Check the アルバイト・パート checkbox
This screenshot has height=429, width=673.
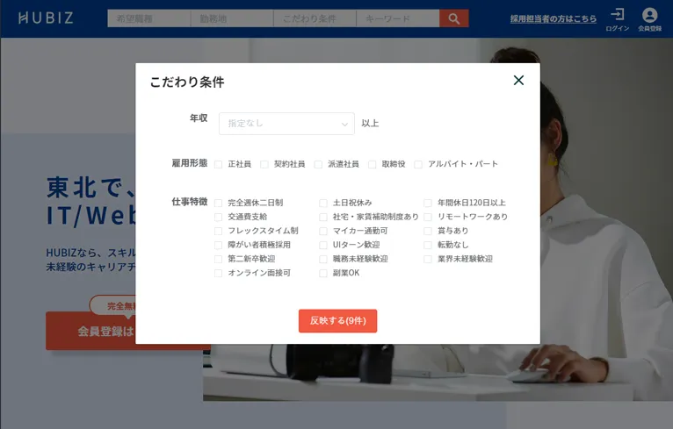418,165
